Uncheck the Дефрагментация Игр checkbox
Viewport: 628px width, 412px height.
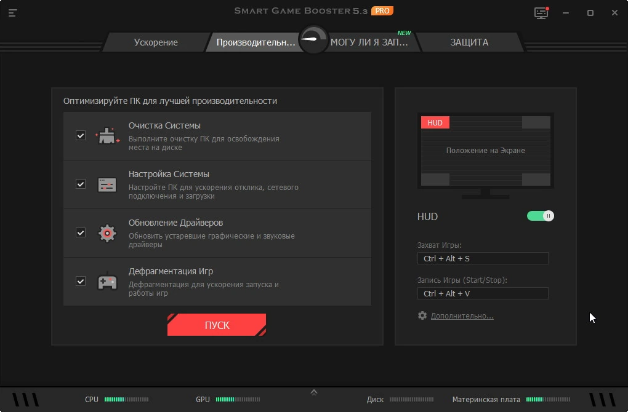[x=81, y=281]
